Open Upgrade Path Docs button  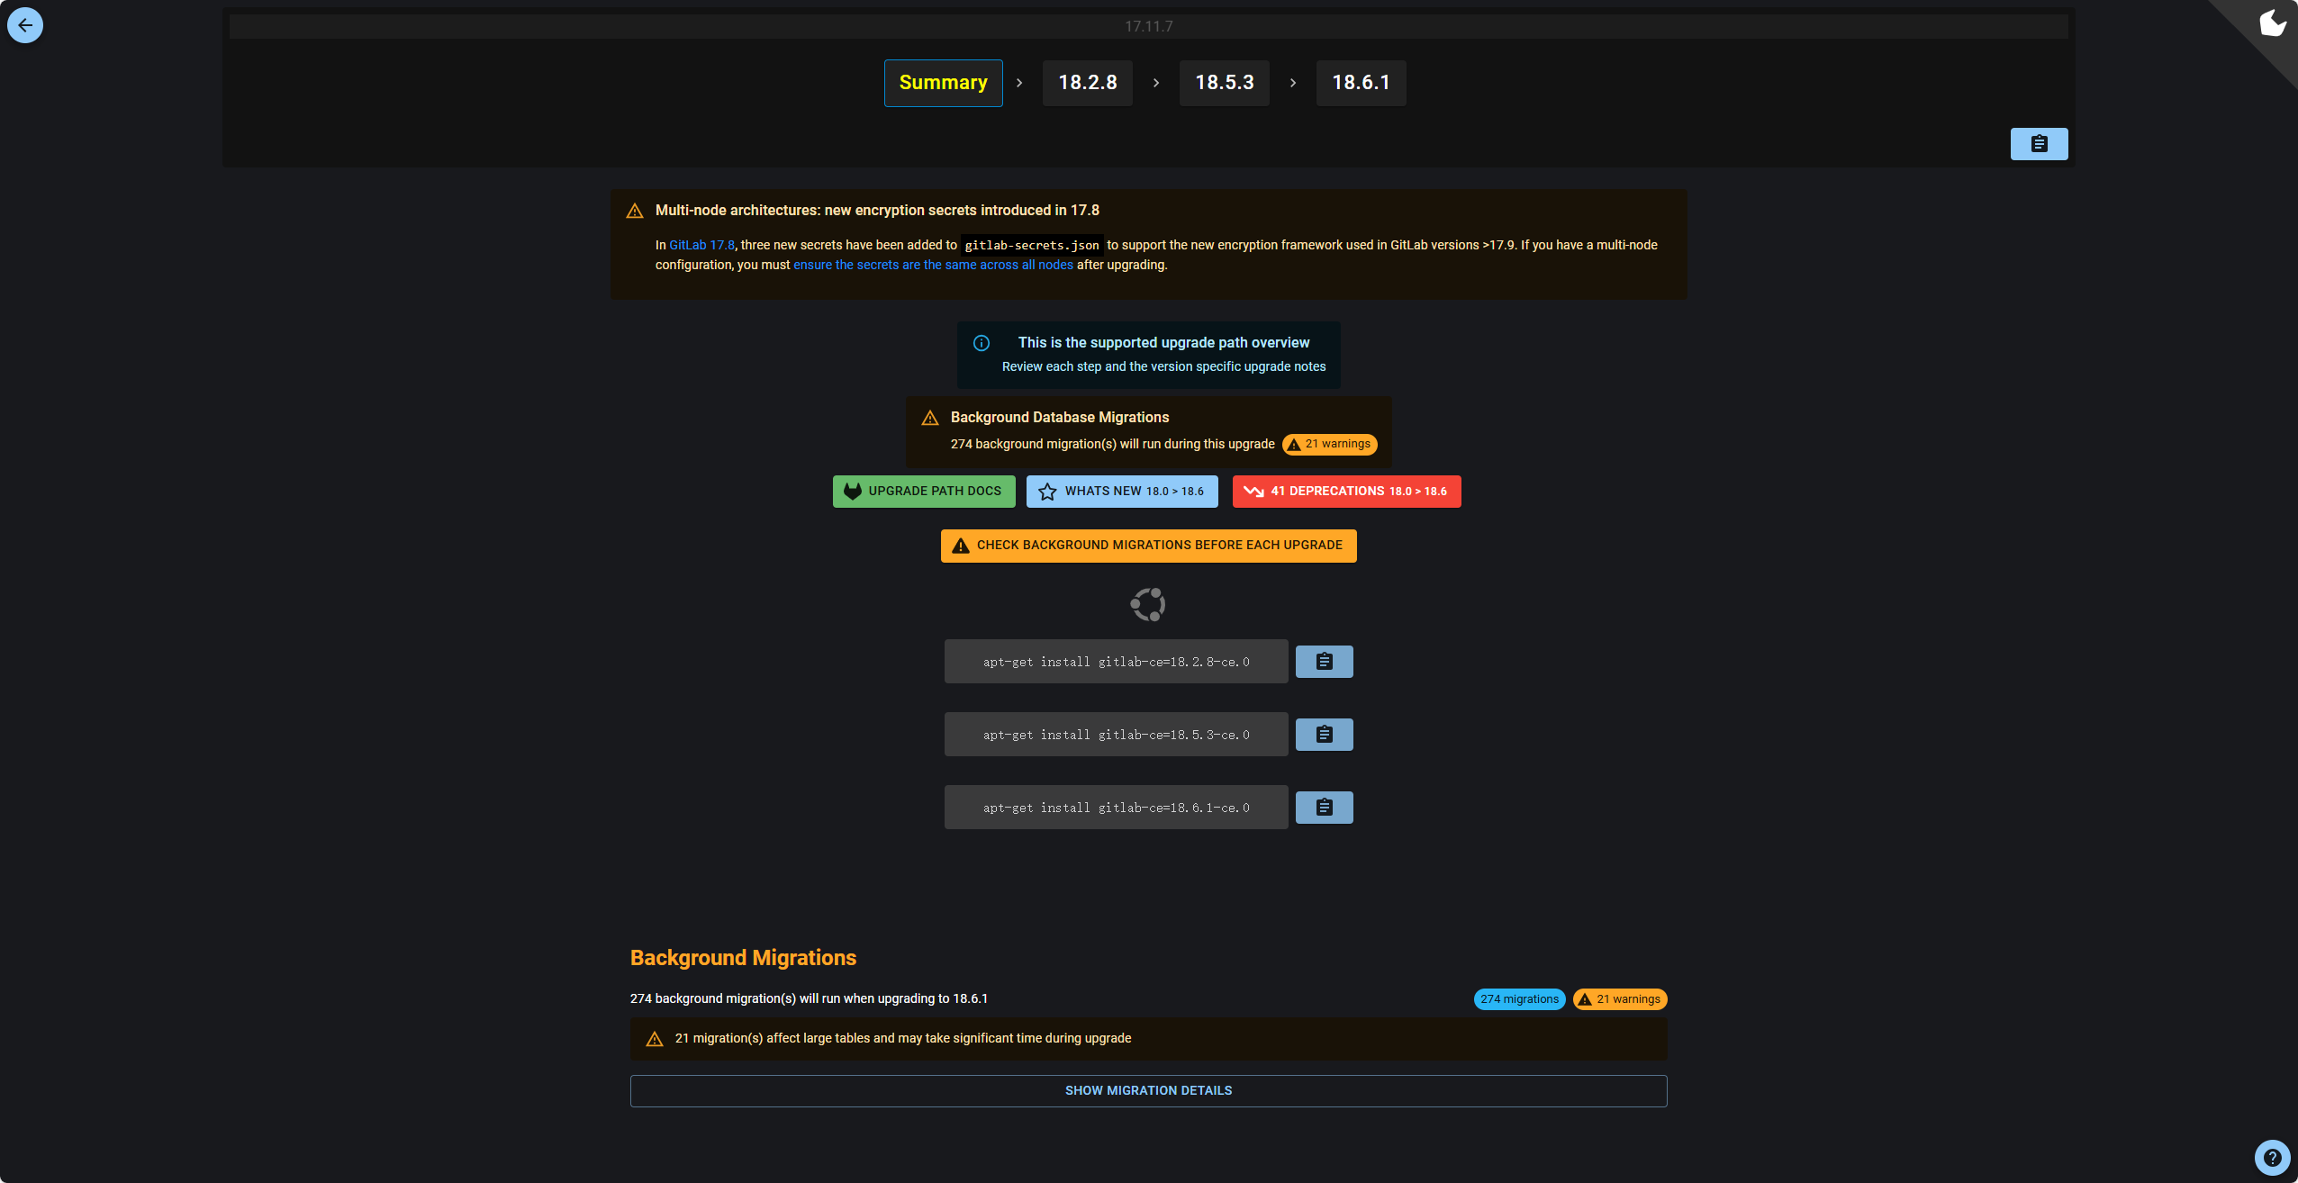(924, 492)
